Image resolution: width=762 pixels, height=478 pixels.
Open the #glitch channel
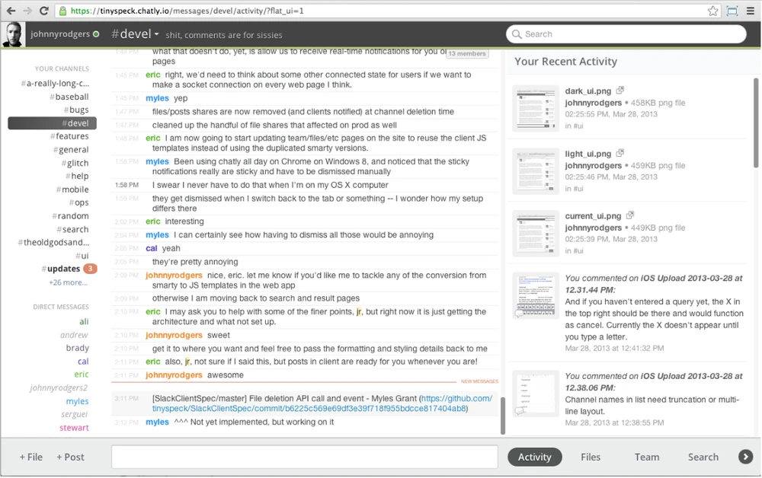pyautogui.click(x=75, y=163)
